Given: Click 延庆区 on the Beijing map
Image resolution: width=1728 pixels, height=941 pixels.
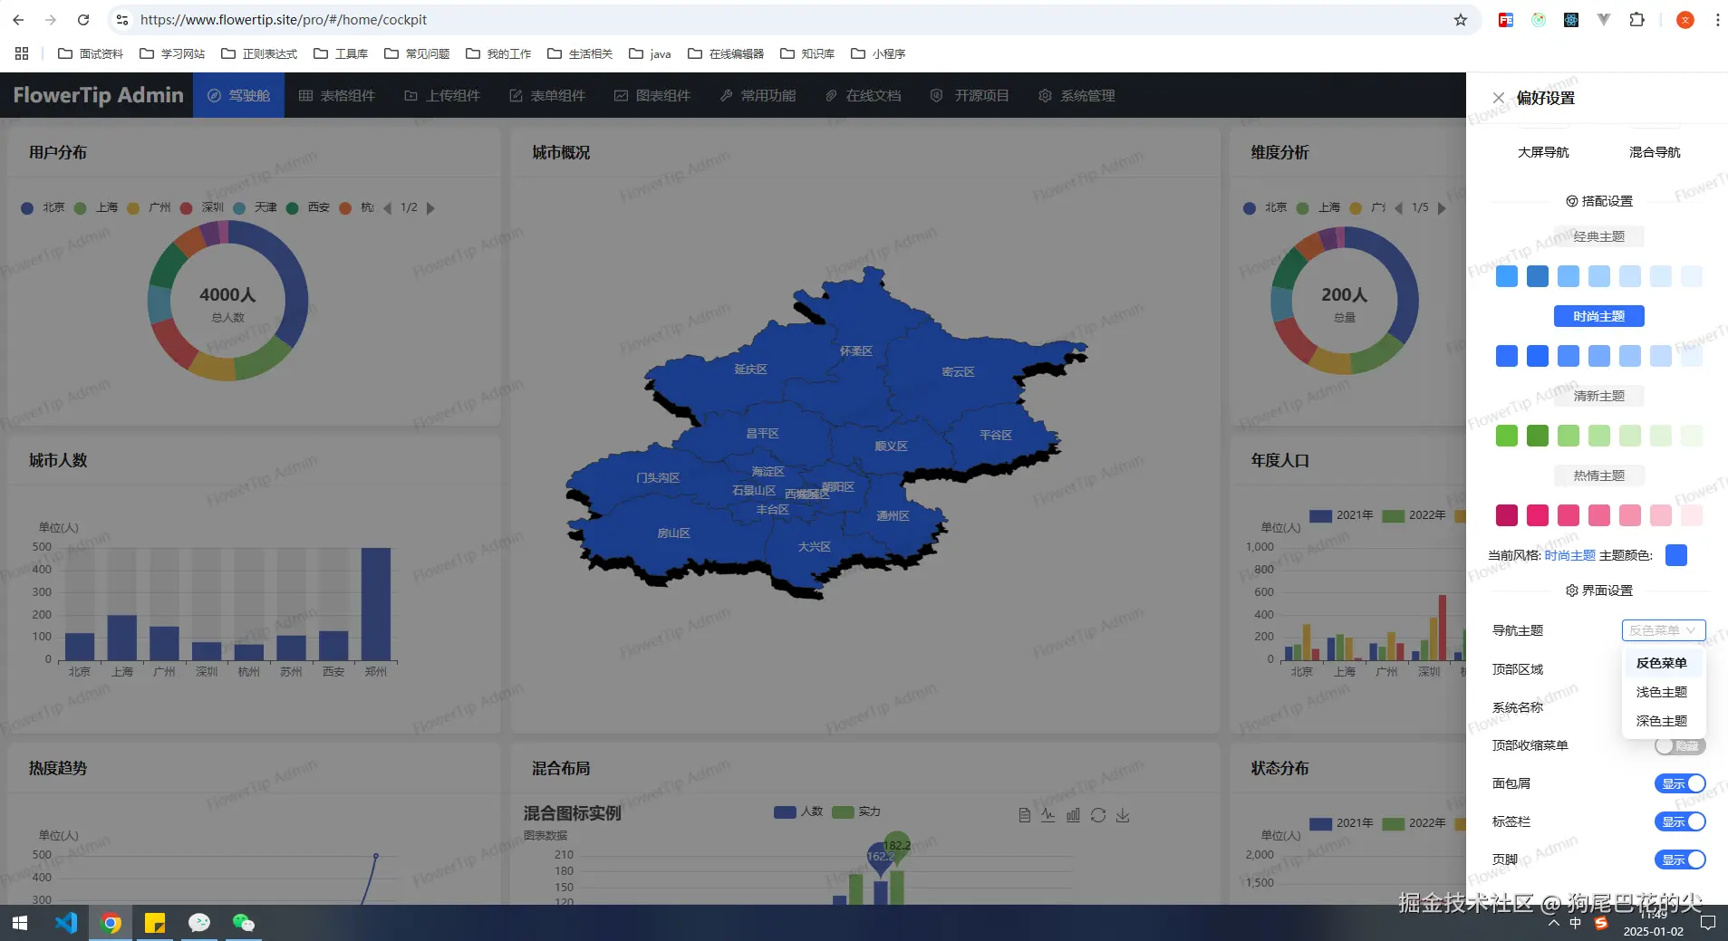Looking at the screenshot, I should (750, 370).
